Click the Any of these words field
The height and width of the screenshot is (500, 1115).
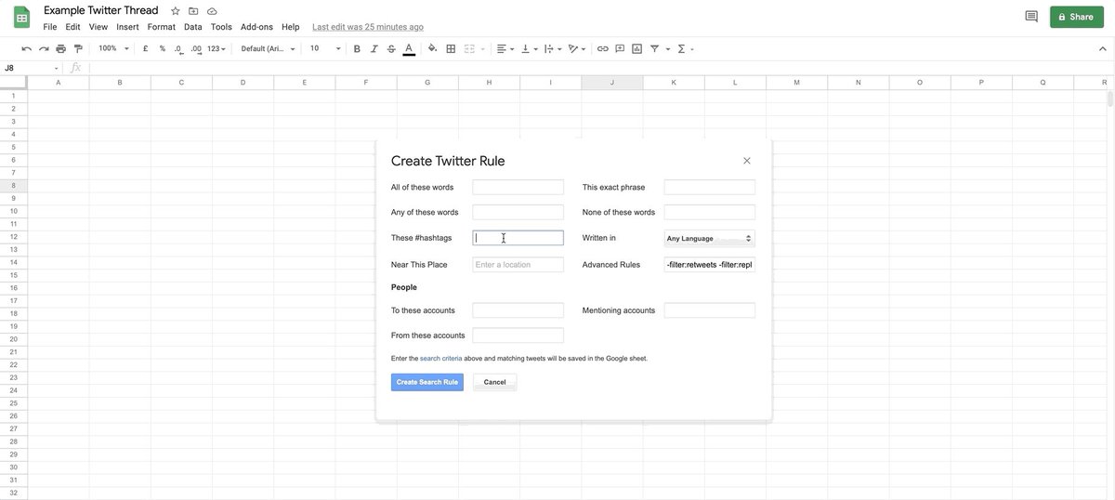pyautogui.click(x=518, y=212)
